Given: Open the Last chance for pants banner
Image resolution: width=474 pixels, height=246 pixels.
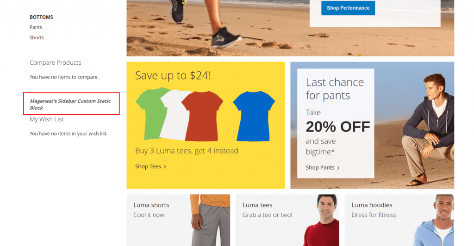Looking at the screenshot, I should coord(372,125).
